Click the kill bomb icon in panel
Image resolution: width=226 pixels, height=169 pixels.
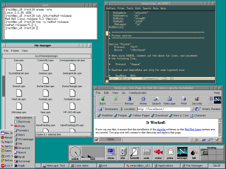[194, 153]
